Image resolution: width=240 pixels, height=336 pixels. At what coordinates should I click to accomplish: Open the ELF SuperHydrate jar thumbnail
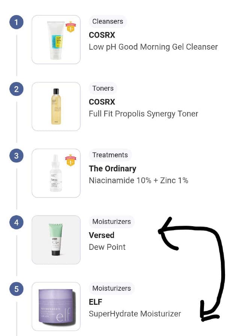pyautogui.click(x=56, y=306)
